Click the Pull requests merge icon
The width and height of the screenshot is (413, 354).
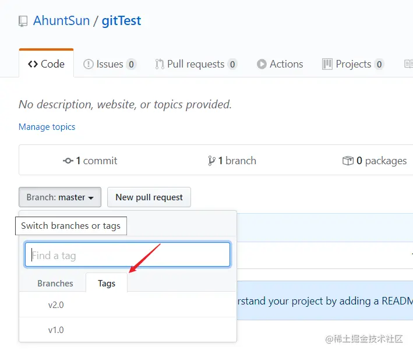coord(160,64)
